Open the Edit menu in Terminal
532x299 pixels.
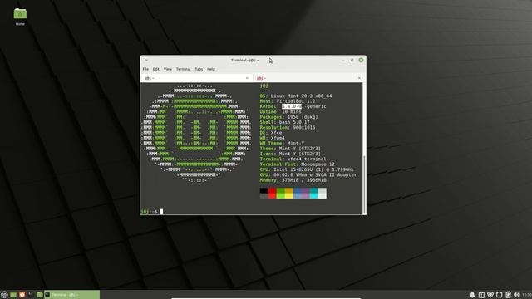pos(156,69)
